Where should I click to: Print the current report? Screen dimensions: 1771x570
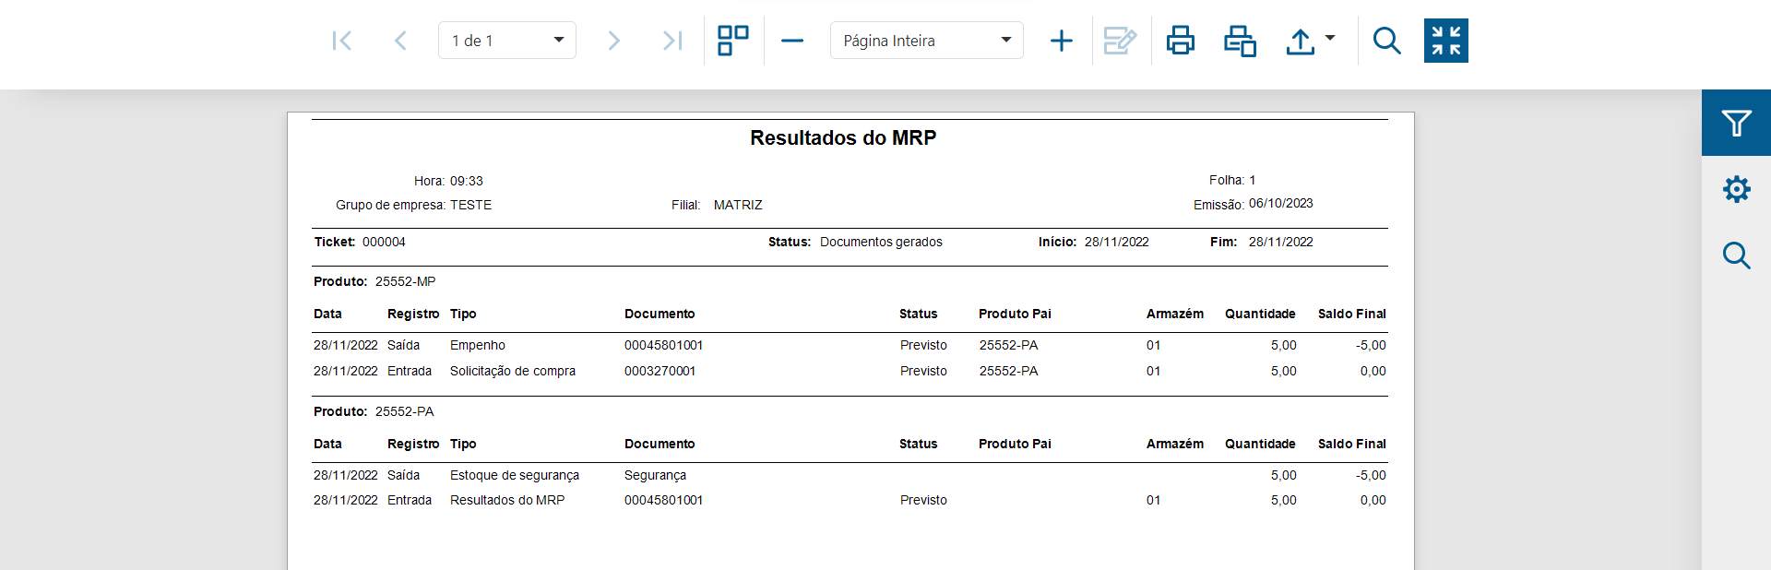pos(1181,41)
